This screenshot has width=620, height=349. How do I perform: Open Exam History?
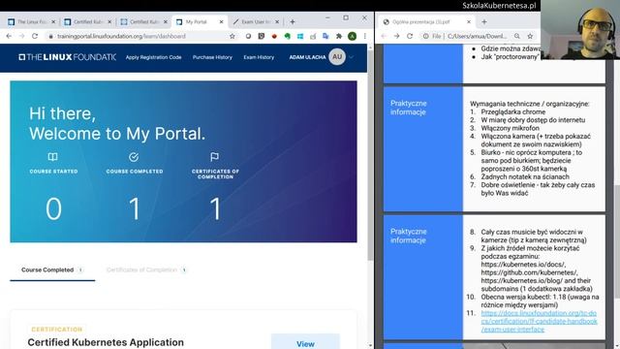pos(259,57)
